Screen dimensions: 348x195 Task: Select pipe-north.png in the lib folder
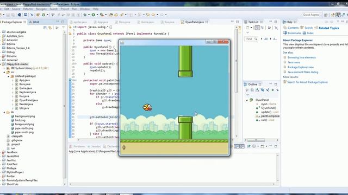[24, 128]
